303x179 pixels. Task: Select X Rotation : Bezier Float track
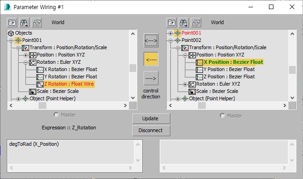coord(70,69)
